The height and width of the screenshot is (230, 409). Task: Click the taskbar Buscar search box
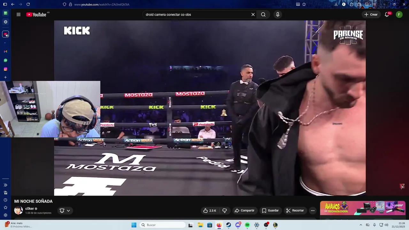click(x=163, y=225)
